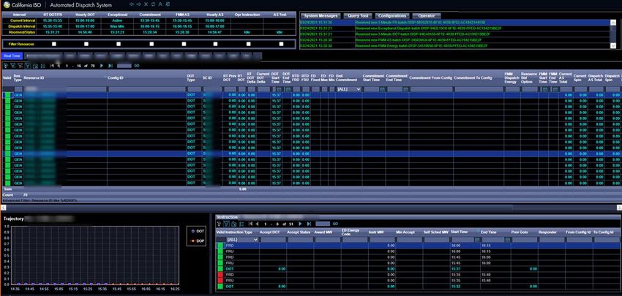Open the Configurations tab
Image resolution: width=622 pixels, height=296 pixels.
coord(392,15)
